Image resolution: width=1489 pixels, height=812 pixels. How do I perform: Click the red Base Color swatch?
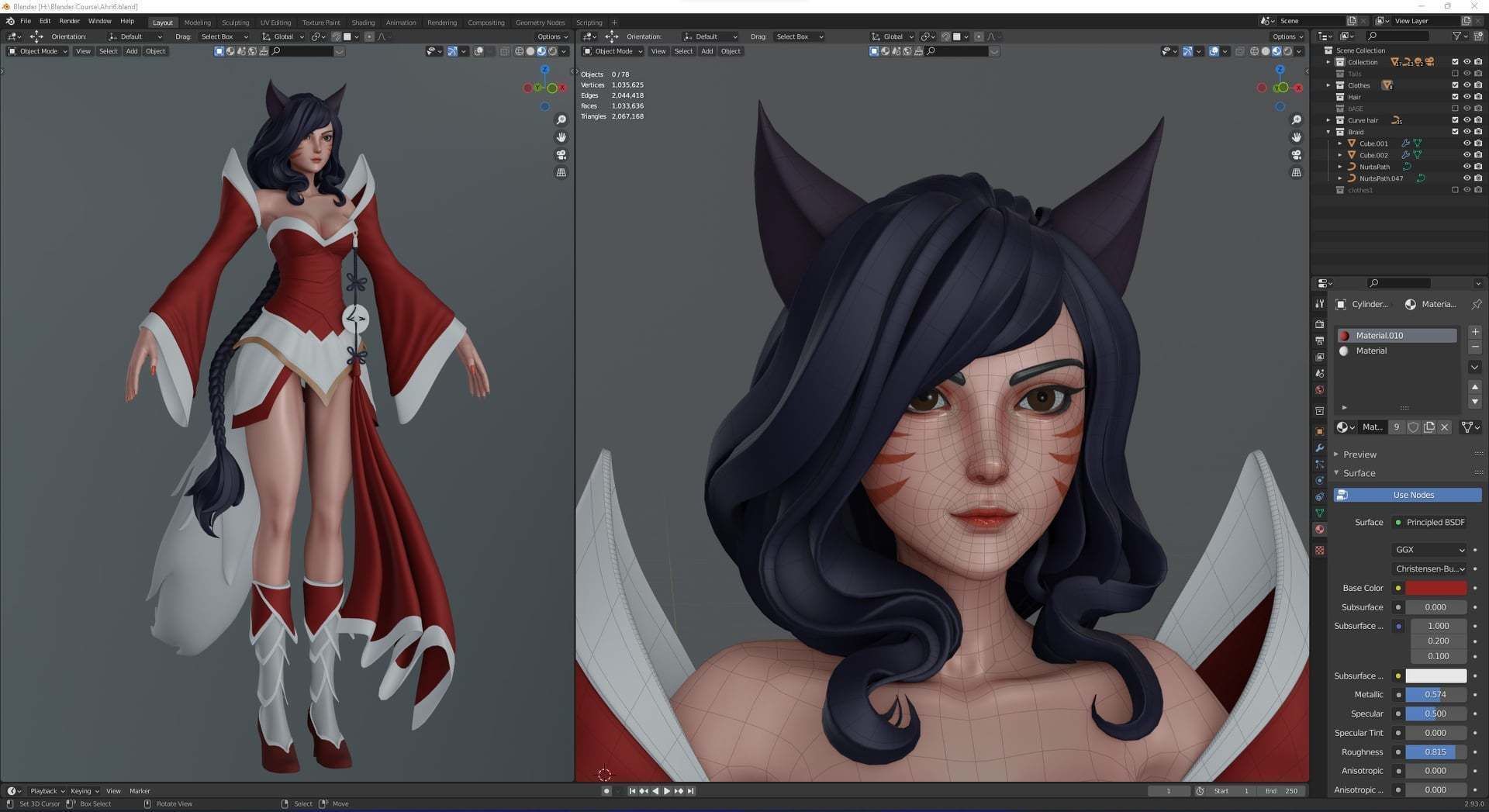tap(1435, 589)
